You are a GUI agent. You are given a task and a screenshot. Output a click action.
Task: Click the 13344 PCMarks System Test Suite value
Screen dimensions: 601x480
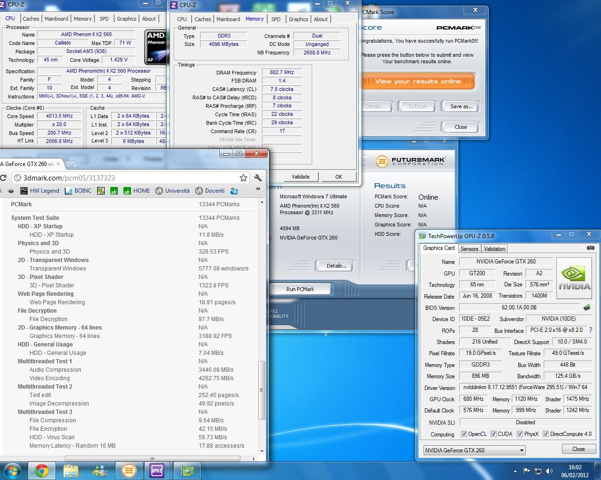pos(219,218)
